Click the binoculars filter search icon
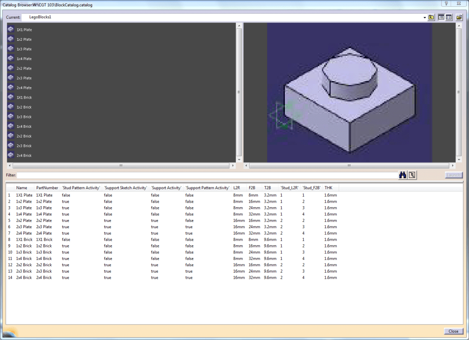469x340 pixels. click(403, 175)
